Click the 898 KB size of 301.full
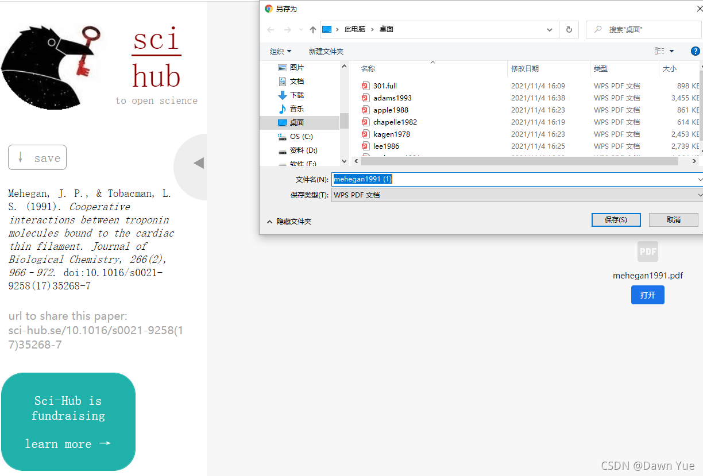The height and width of the screenshot is (476, 703). (688, 86)
